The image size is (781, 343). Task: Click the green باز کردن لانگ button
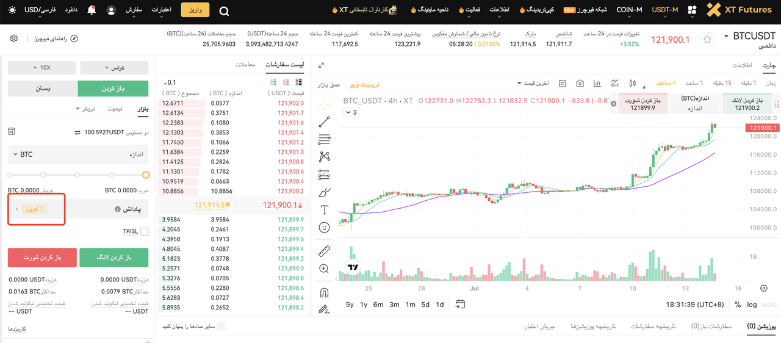tap(114, 258)
